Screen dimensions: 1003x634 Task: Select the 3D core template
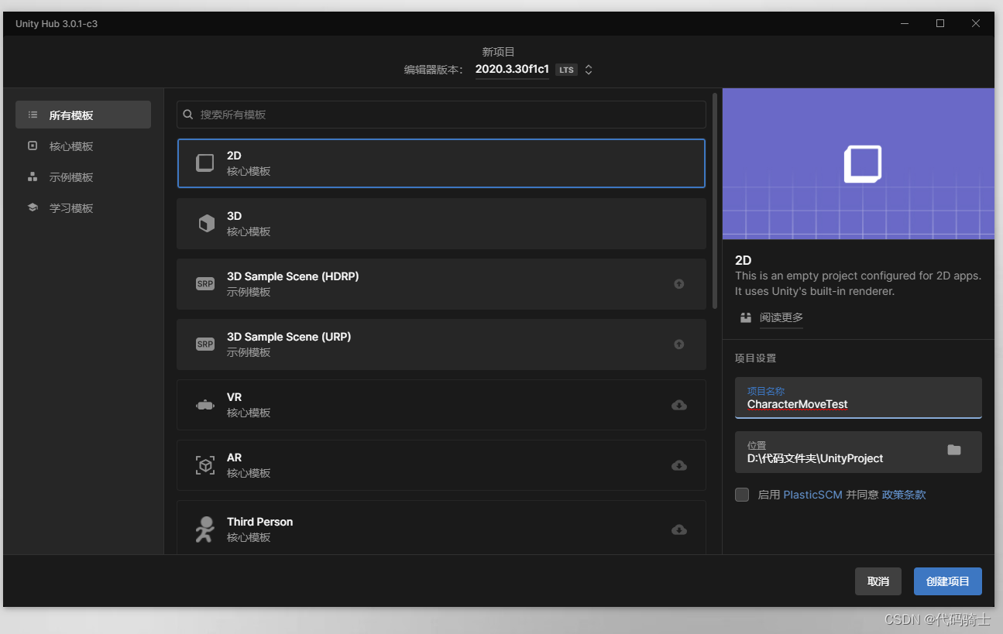tap(441, 224)
